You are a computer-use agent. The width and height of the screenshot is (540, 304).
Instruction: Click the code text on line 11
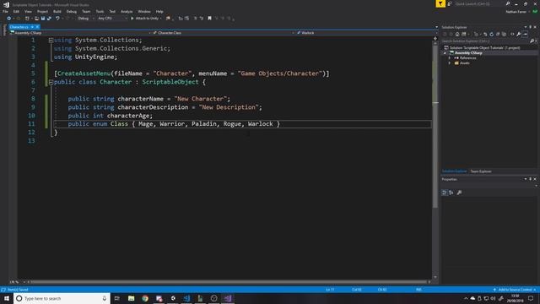pyautogui.click(x=174, y=124)
